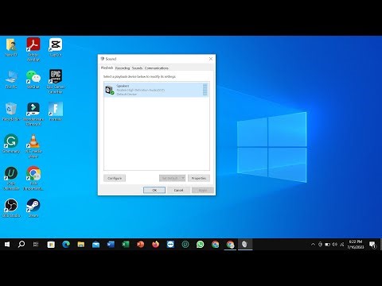Launch PowerPoint from the taskbar
382x286 pixels.
tap(141, 244)
